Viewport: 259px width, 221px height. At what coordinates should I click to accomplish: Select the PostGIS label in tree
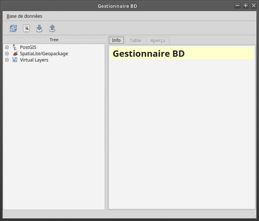click(x=28, y=47)
